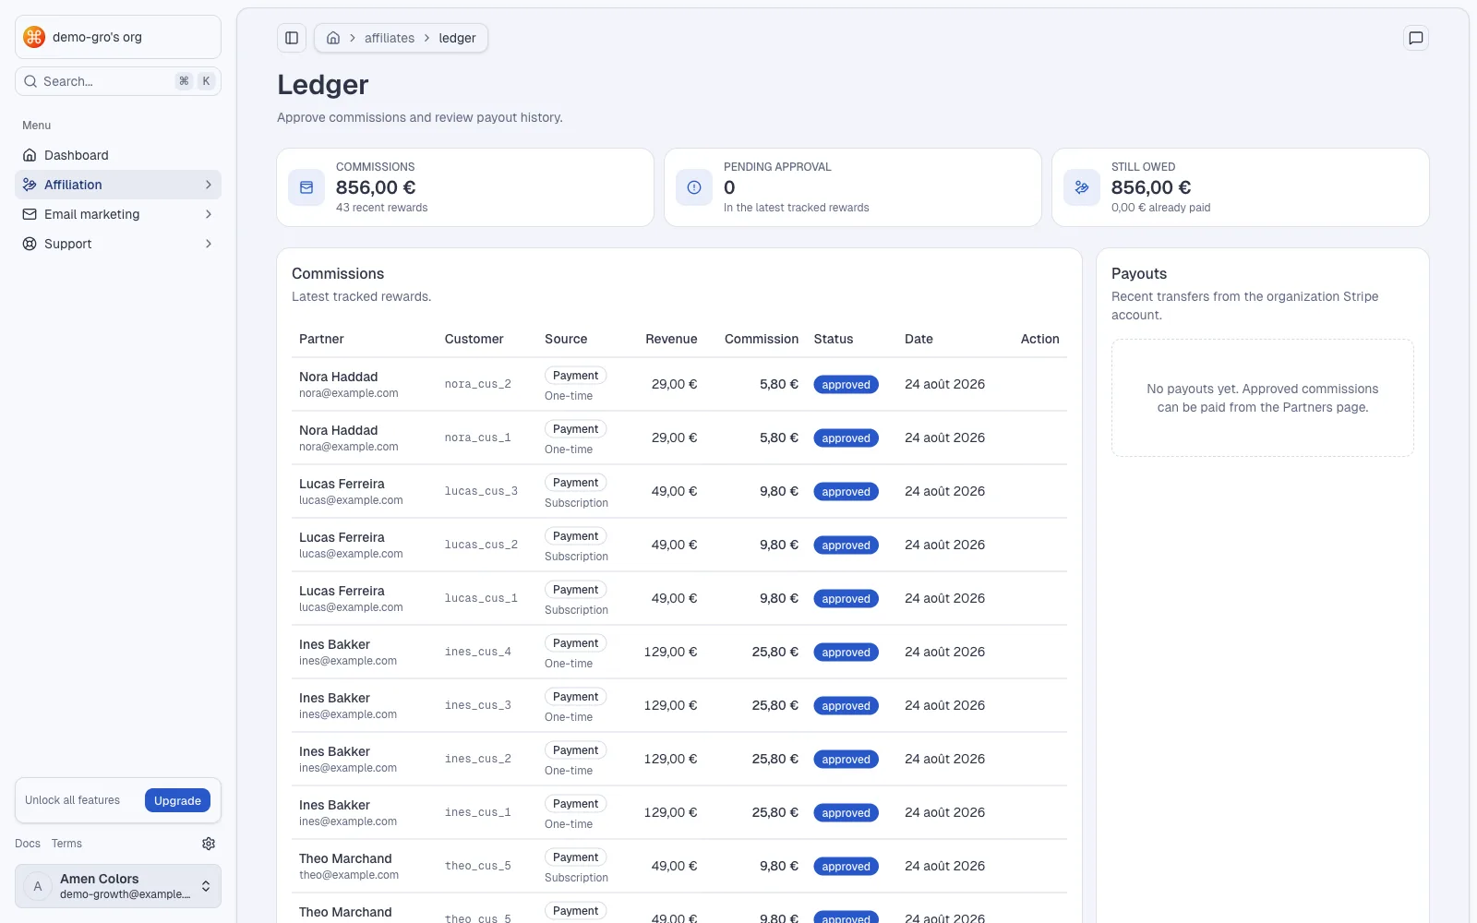
Task: Go to Dashboard in the menu
Action: (x=118, y=155)
